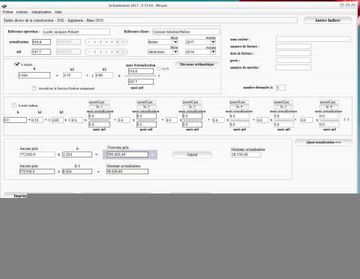
Task: Expand the m0 Année 2014 dropdown
Action: (x=200, y=52)
